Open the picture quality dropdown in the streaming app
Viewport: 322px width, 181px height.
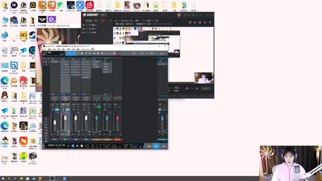pyautogui.click(x=140, y=24)
